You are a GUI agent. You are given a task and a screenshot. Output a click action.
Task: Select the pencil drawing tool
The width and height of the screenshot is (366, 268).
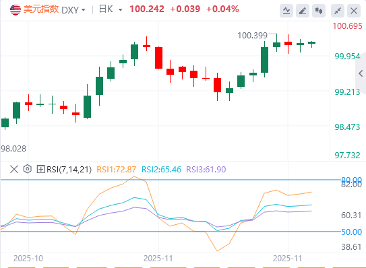click(x=303, y=11)
